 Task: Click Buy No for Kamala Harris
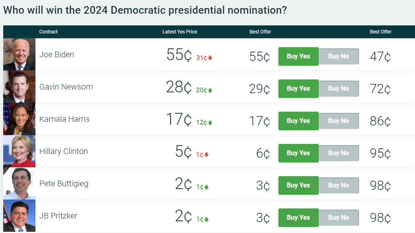click(x=339, y=121)
